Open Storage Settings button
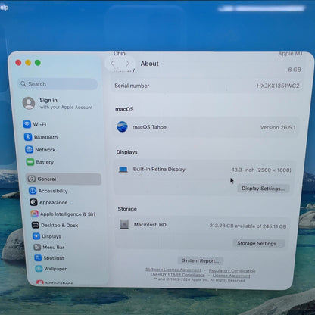 [x=258, y=243]
